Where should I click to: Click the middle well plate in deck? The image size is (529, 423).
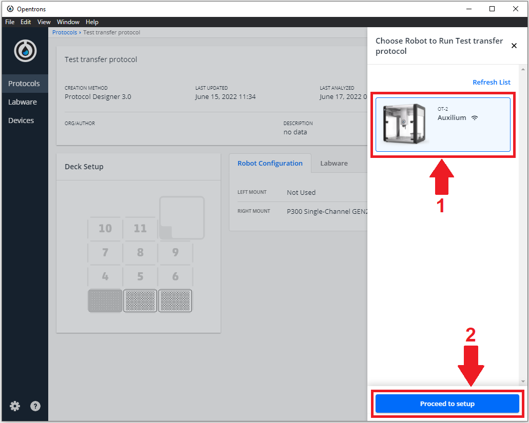click(140, 300)
